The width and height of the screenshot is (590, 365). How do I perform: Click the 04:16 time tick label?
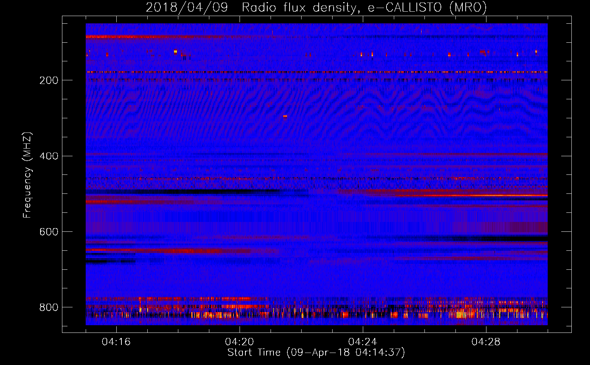(x=116, y=342)
